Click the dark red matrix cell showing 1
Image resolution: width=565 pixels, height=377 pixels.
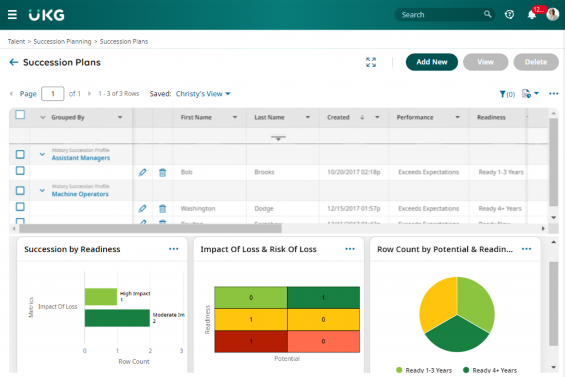[x=251, y=341]
